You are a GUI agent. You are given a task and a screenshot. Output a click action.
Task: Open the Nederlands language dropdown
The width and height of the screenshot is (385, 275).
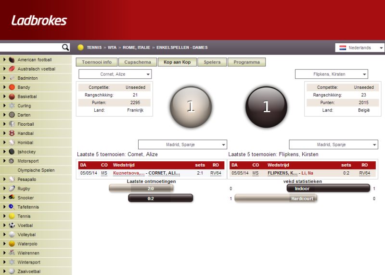pos(359,48)
